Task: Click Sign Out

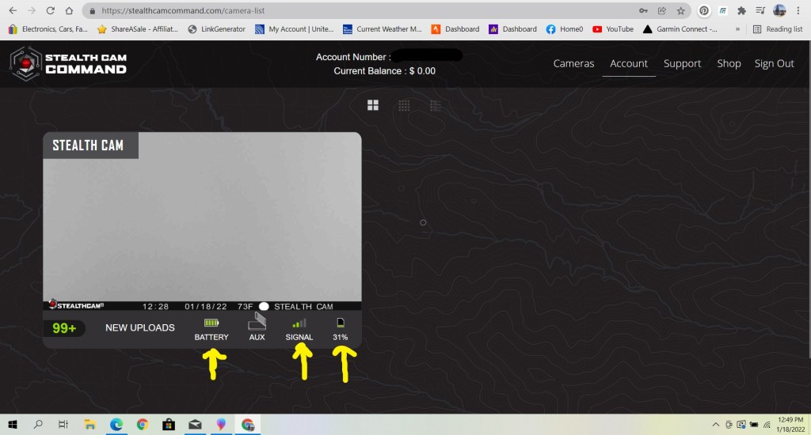Action: point(774,63)
